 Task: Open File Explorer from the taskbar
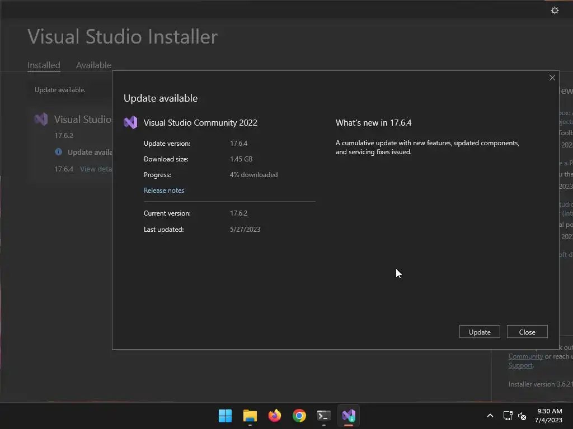click(250, 416)
